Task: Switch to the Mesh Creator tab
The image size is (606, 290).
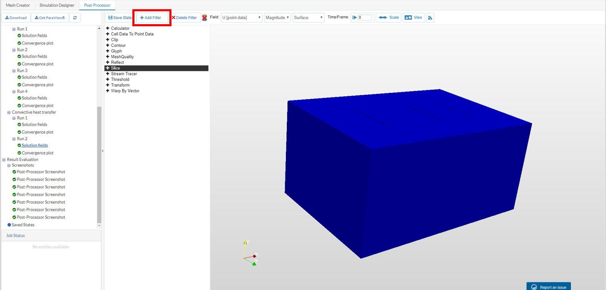Action: [x=18, y=5]
